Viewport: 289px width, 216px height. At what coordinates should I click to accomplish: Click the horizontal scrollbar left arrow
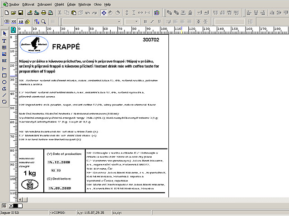pyautogui.click(x=20, y=199)
